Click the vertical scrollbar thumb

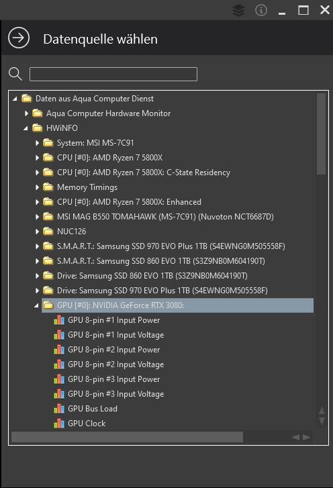point(321,134)
